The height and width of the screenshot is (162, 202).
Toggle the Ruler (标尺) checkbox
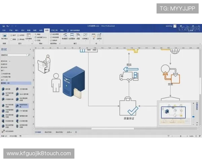[x=11, y=35]
